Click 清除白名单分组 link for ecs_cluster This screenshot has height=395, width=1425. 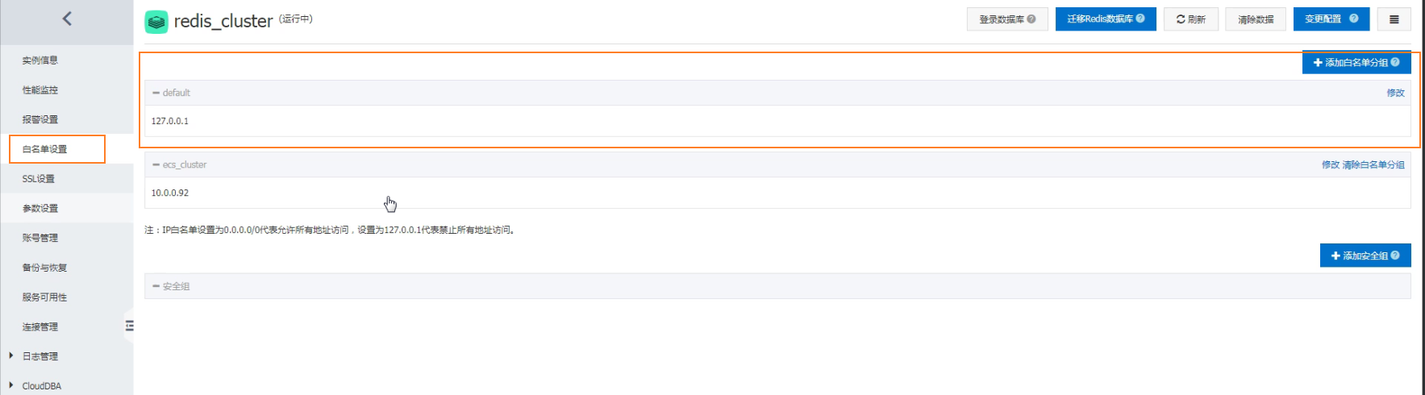pyautogui.click(x=1373, y=164)
